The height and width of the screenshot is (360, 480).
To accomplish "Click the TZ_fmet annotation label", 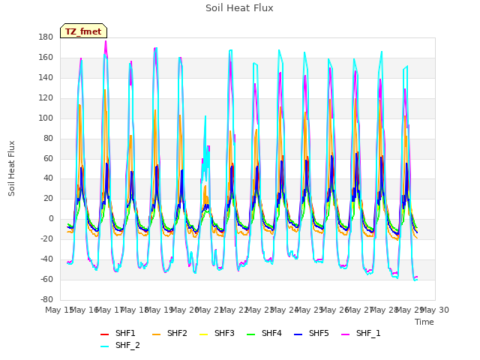I will point(83,31).
